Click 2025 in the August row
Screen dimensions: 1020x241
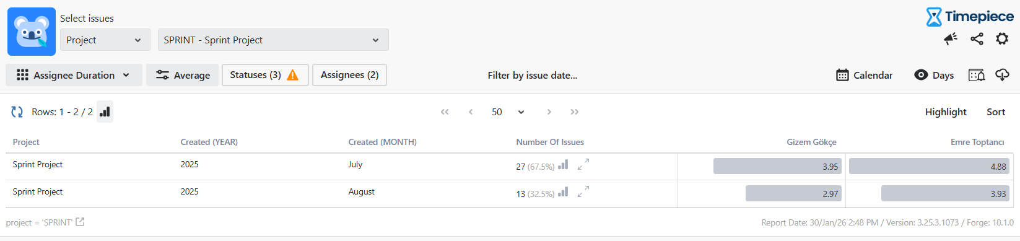(190, 191)
